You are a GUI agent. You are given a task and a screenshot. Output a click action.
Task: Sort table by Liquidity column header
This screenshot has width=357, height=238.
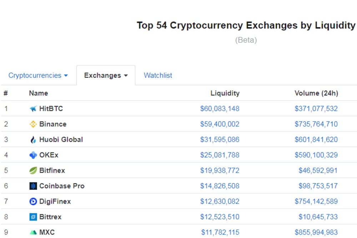(x=225, y=93)
